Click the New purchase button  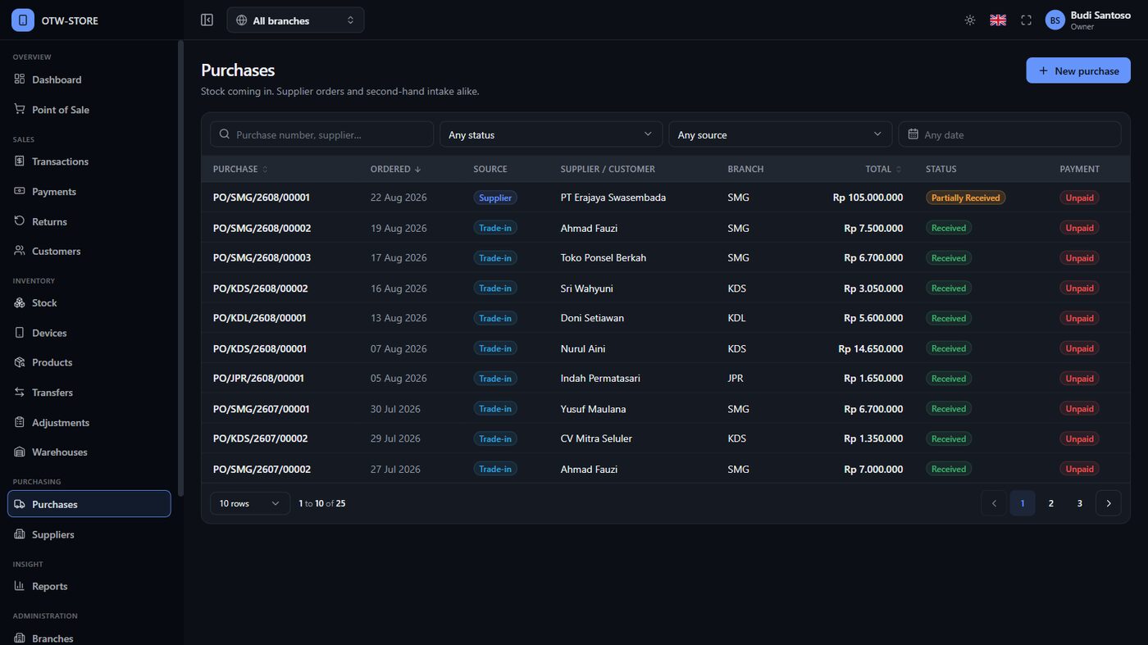point(1078,70)
